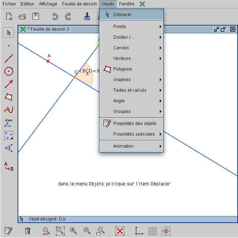Viewport: 238px width, 238px height.
Task: Toggle the coordinate axes display
Action: pos(139,231)
